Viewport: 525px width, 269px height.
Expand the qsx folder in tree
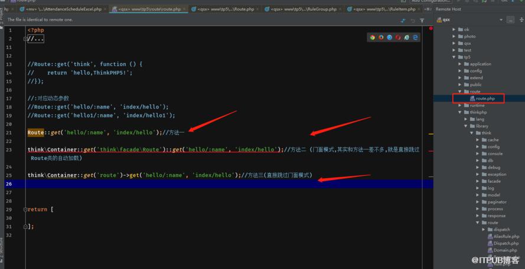click(x=454, y=43)
